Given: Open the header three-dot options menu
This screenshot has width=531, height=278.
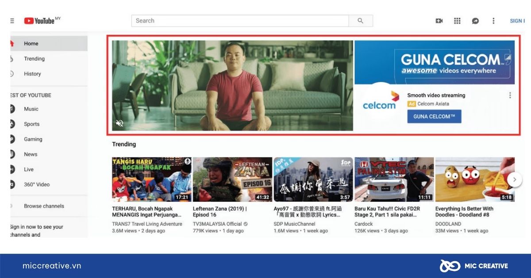Looking at the screenshot, I should click(493, 21).
